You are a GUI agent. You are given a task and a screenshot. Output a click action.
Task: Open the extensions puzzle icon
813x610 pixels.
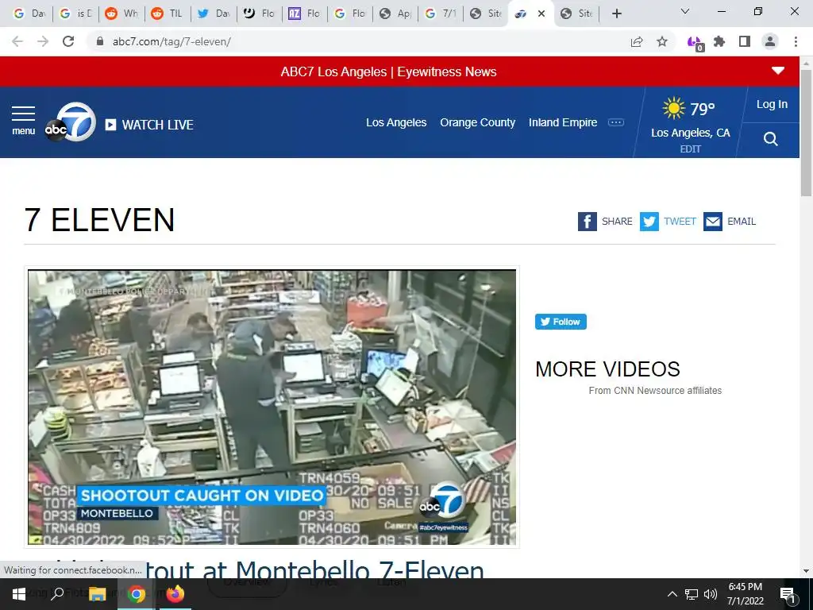719,41
